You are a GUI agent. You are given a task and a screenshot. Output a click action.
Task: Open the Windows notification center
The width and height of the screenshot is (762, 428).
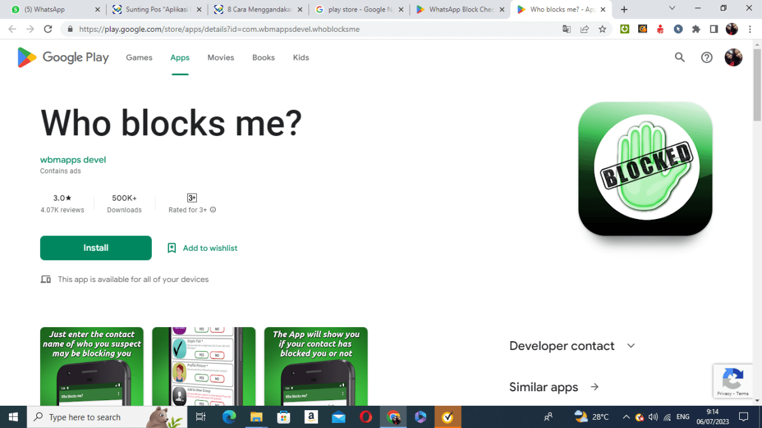coord(744,417)
